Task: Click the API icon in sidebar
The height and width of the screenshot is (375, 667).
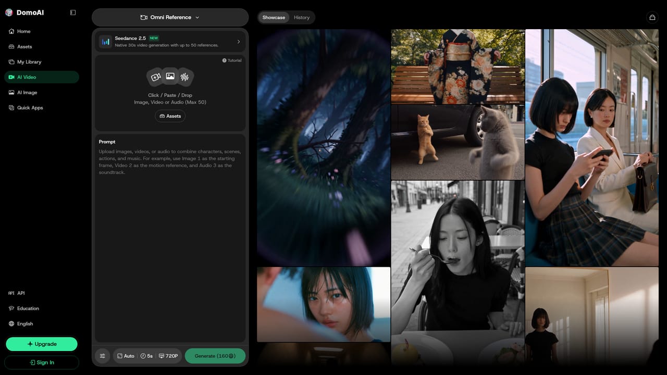Action: [11, 293]
